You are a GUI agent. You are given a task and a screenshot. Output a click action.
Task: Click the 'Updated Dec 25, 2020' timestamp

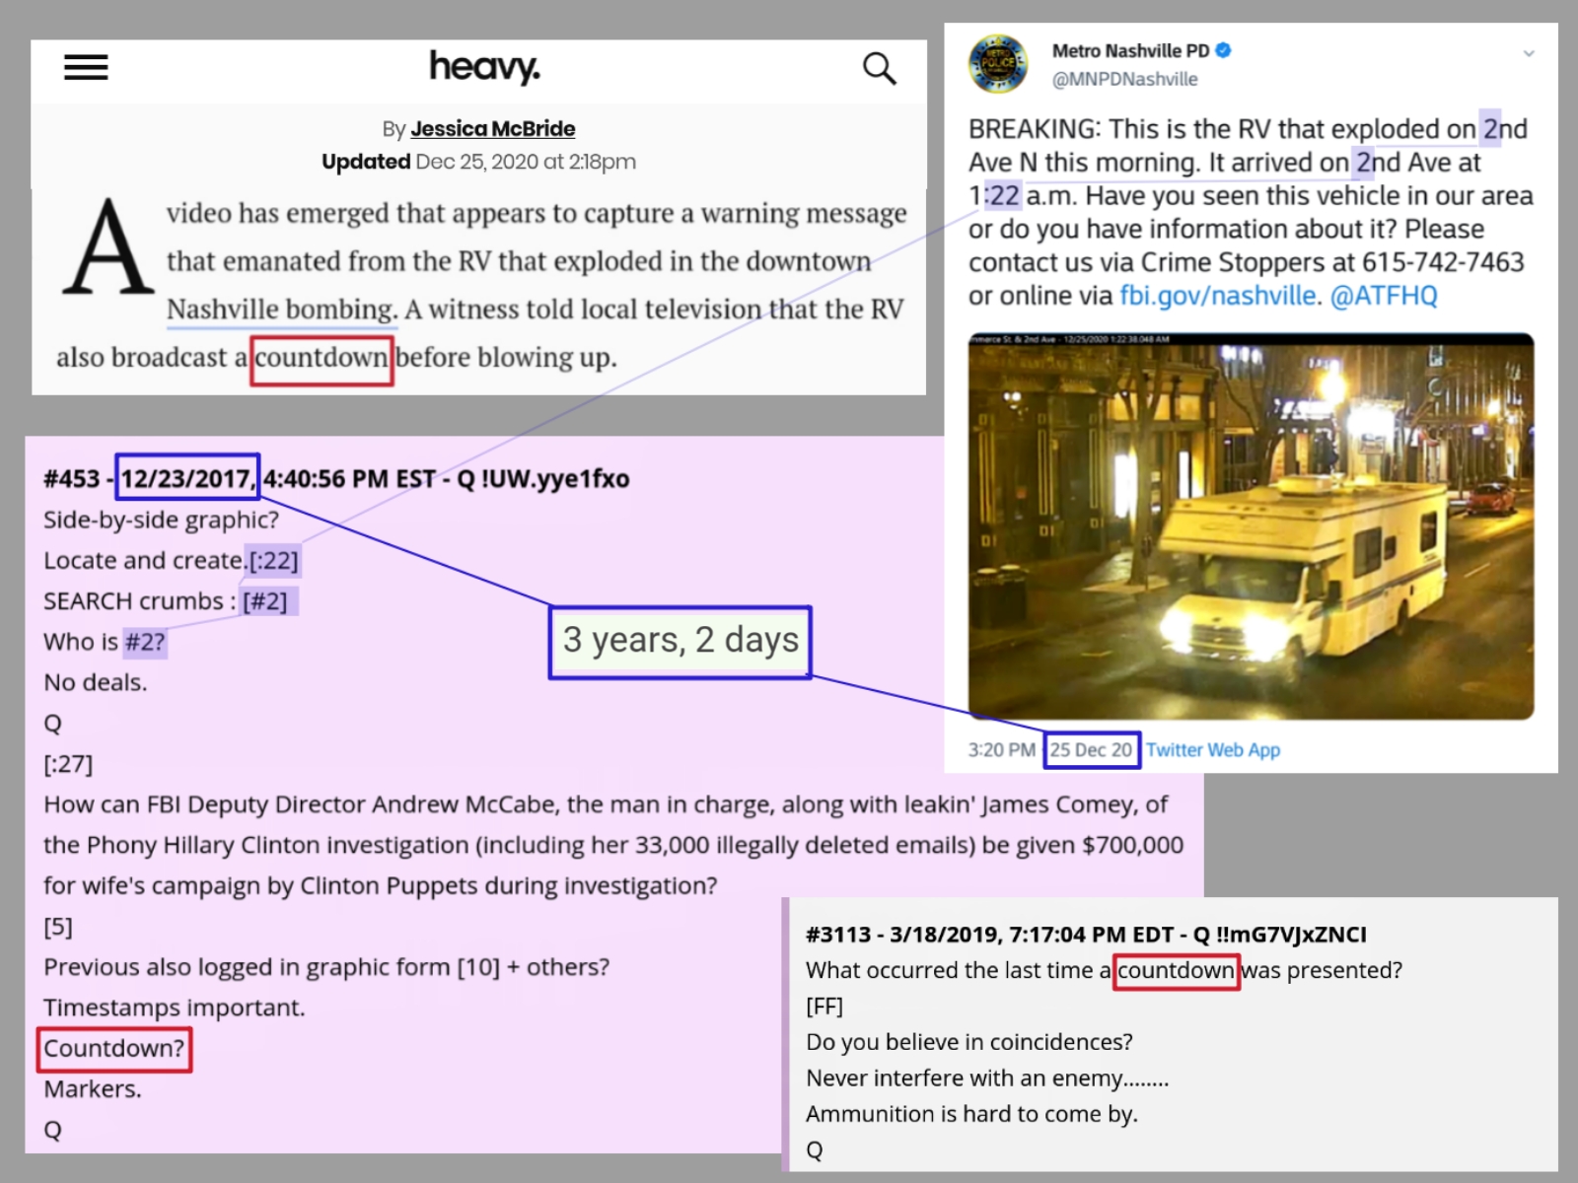478,162
